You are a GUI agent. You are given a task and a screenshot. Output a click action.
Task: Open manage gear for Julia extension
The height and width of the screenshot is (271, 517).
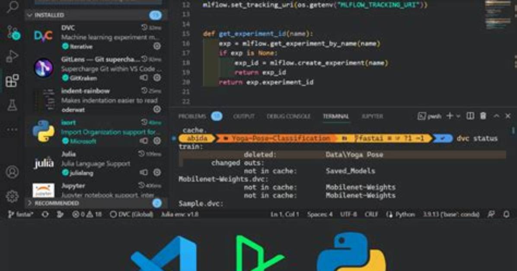pyautogui.click(x=157, y=172)
